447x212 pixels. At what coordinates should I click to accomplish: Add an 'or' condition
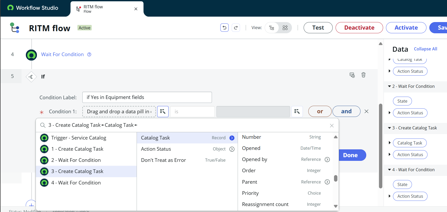click(320, 111)
